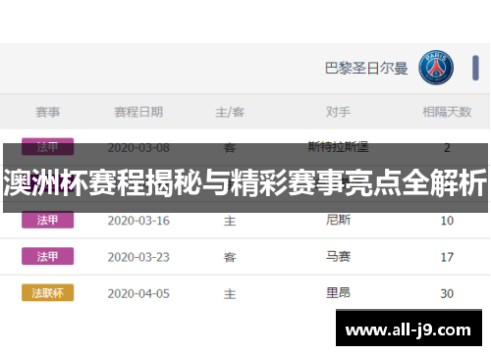Click the 赛程日期 column header
The image size is (491, 355).
pyautogui.click(x=138, y=112)
